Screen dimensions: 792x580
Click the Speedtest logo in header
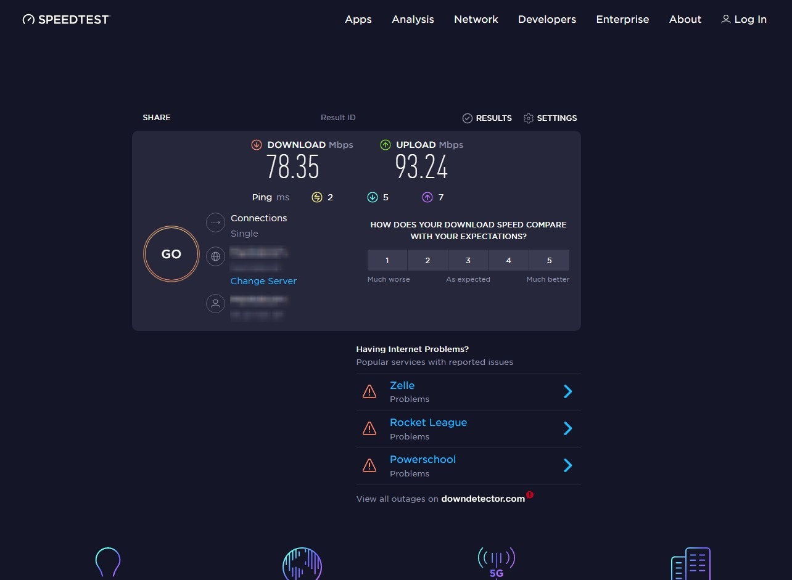tap(65, 20)
